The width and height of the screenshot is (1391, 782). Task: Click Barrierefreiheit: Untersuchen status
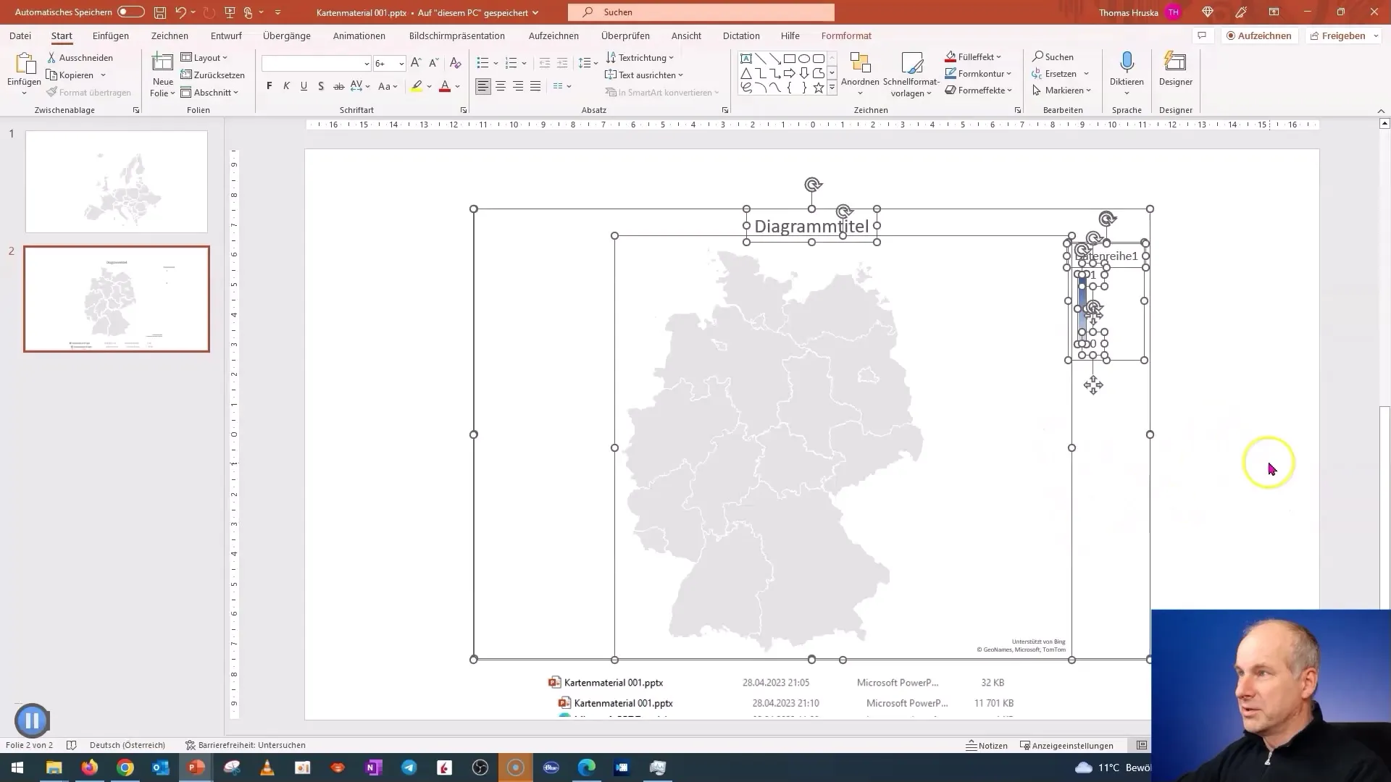pyautogui.click(x=246, y=745)
